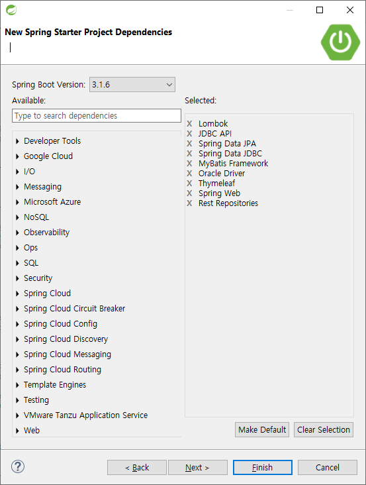Click Finish to create project

coord(263,467)
